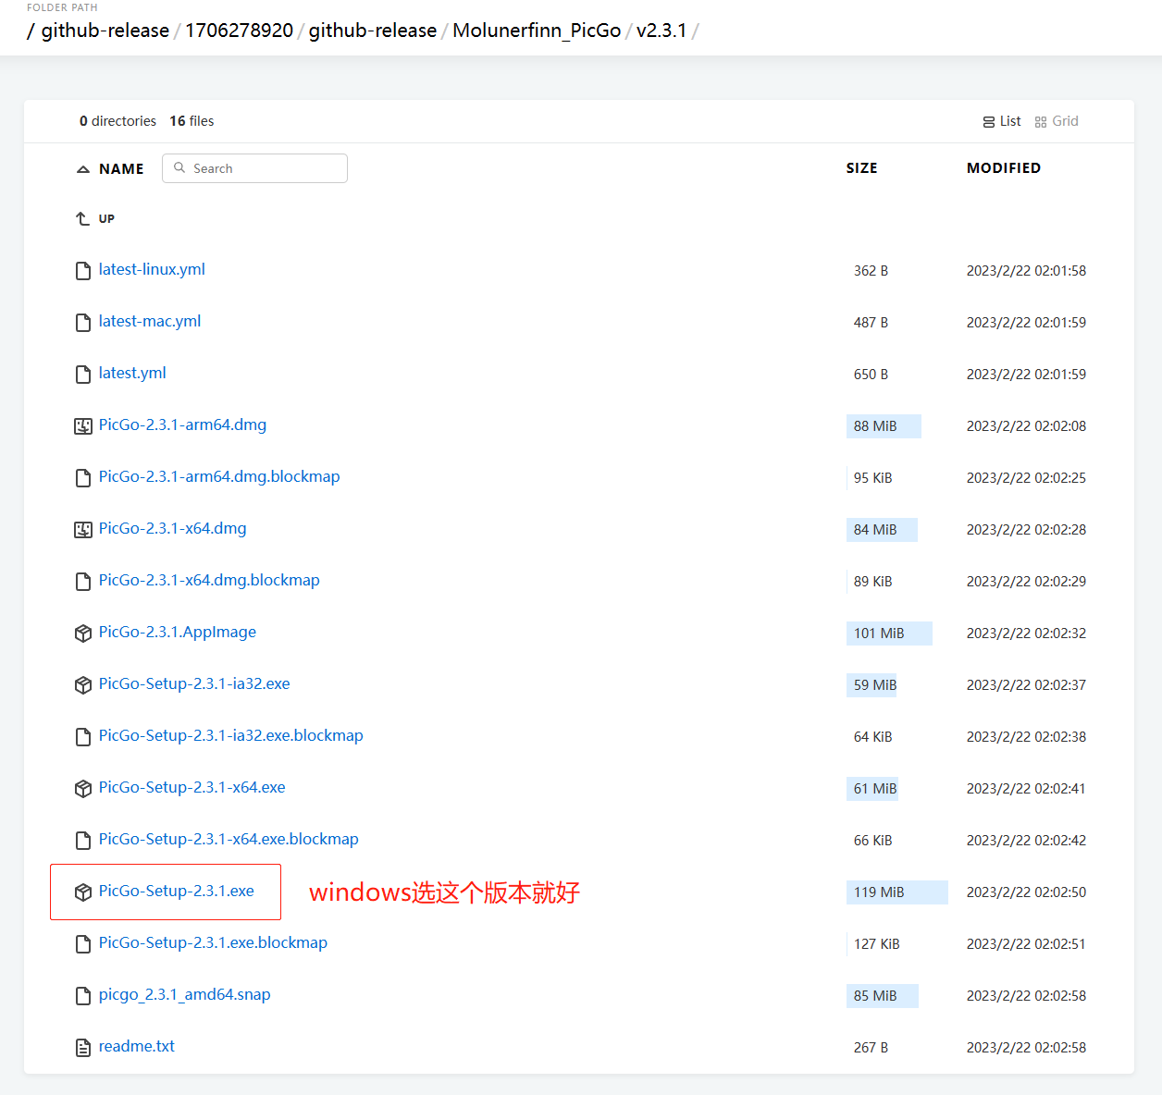Screen dimensions: 1162x1095
Task: Click the file icon beside picgo_2.3.1_amd64.snap
Action: (x=83, y=996)
